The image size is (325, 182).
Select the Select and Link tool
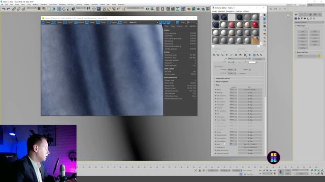(14, 9)
